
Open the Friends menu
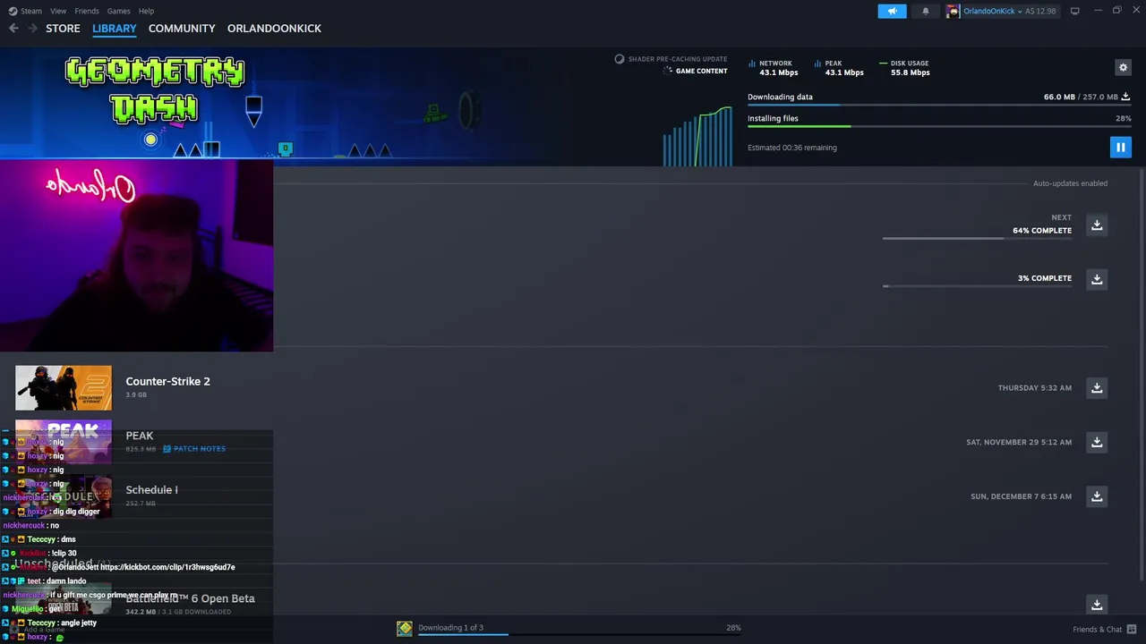pyautogui.click(x=87, y=11)
